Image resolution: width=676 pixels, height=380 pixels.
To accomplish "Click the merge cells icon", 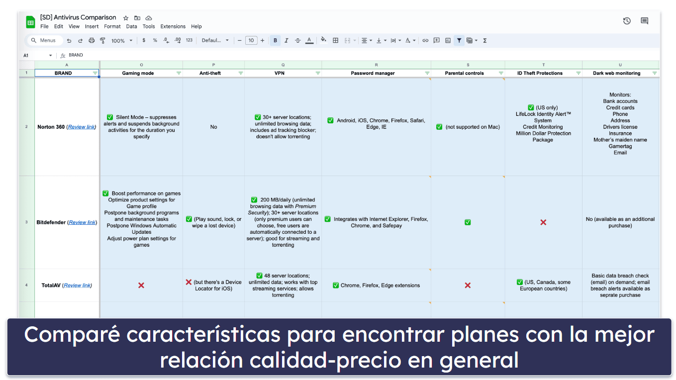I will pos(348,41).
